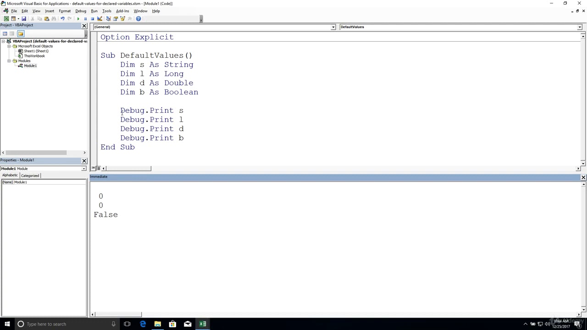Click the Reset stop square icon
Screen dimensions: 587x330
pyautogui.click(x=92, y=19)
